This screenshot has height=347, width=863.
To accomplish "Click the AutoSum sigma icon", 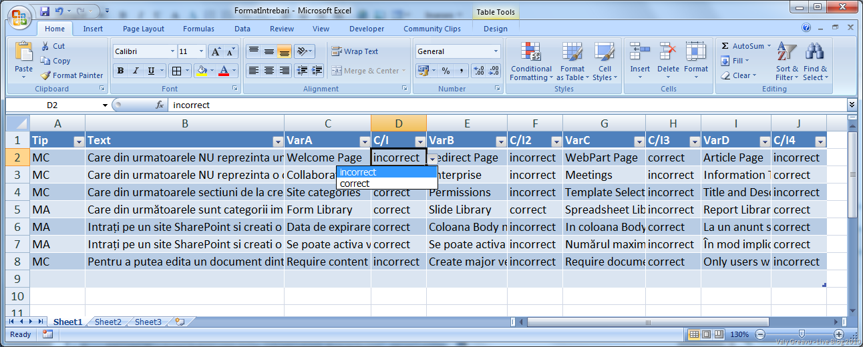I will (x=725, y=46).
